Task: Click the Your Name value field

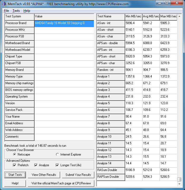Action: [64, 117]
